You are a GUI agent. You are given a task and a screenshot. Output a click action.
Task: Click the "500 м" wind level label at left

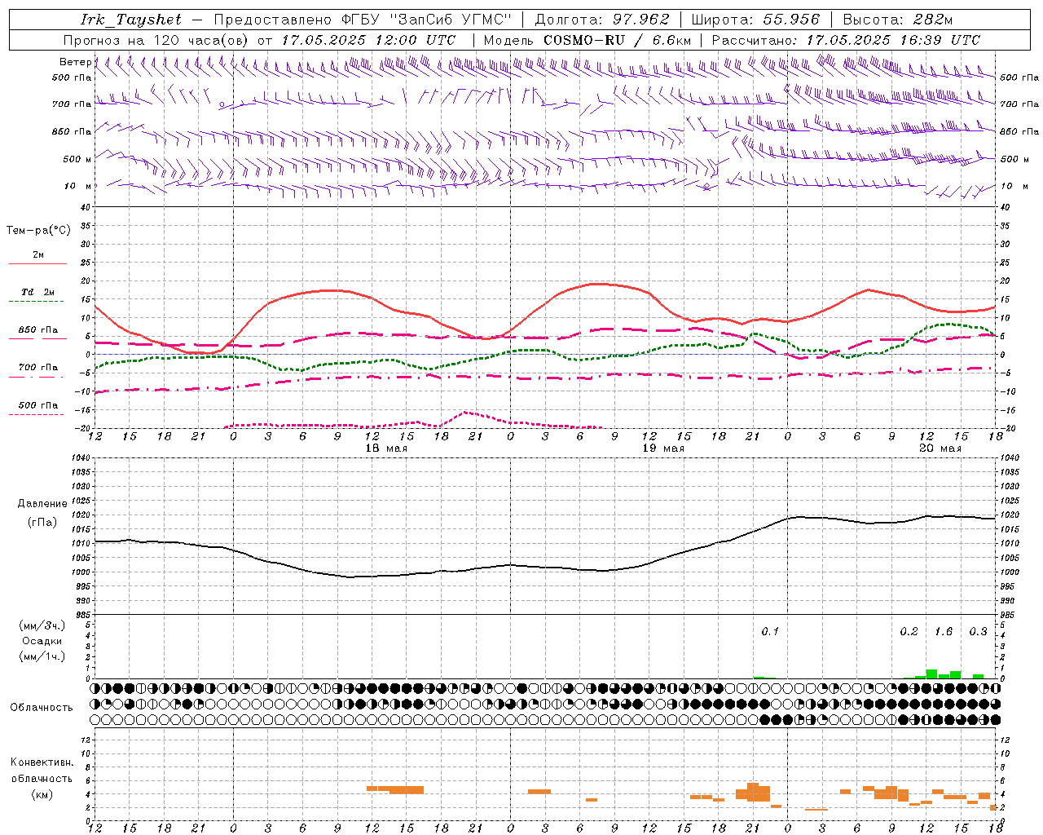click(x=77, y=159)
